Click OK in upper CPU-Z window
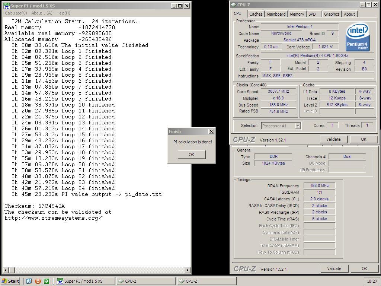The width and height of the screenshot is (381, 286). [364, 139]
